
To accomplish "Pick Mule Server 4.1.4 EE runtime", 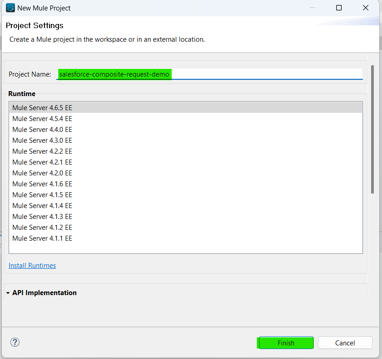I will (42, 206).
